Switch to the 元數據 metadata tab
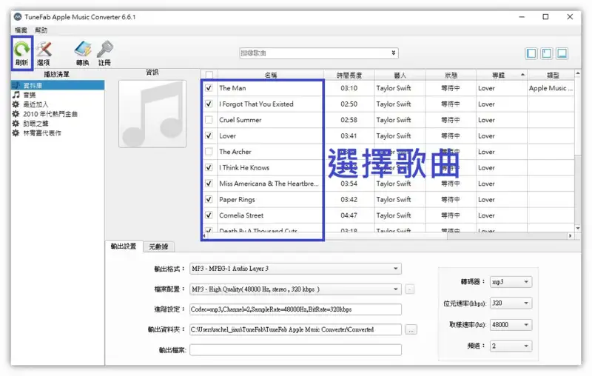 158,246
